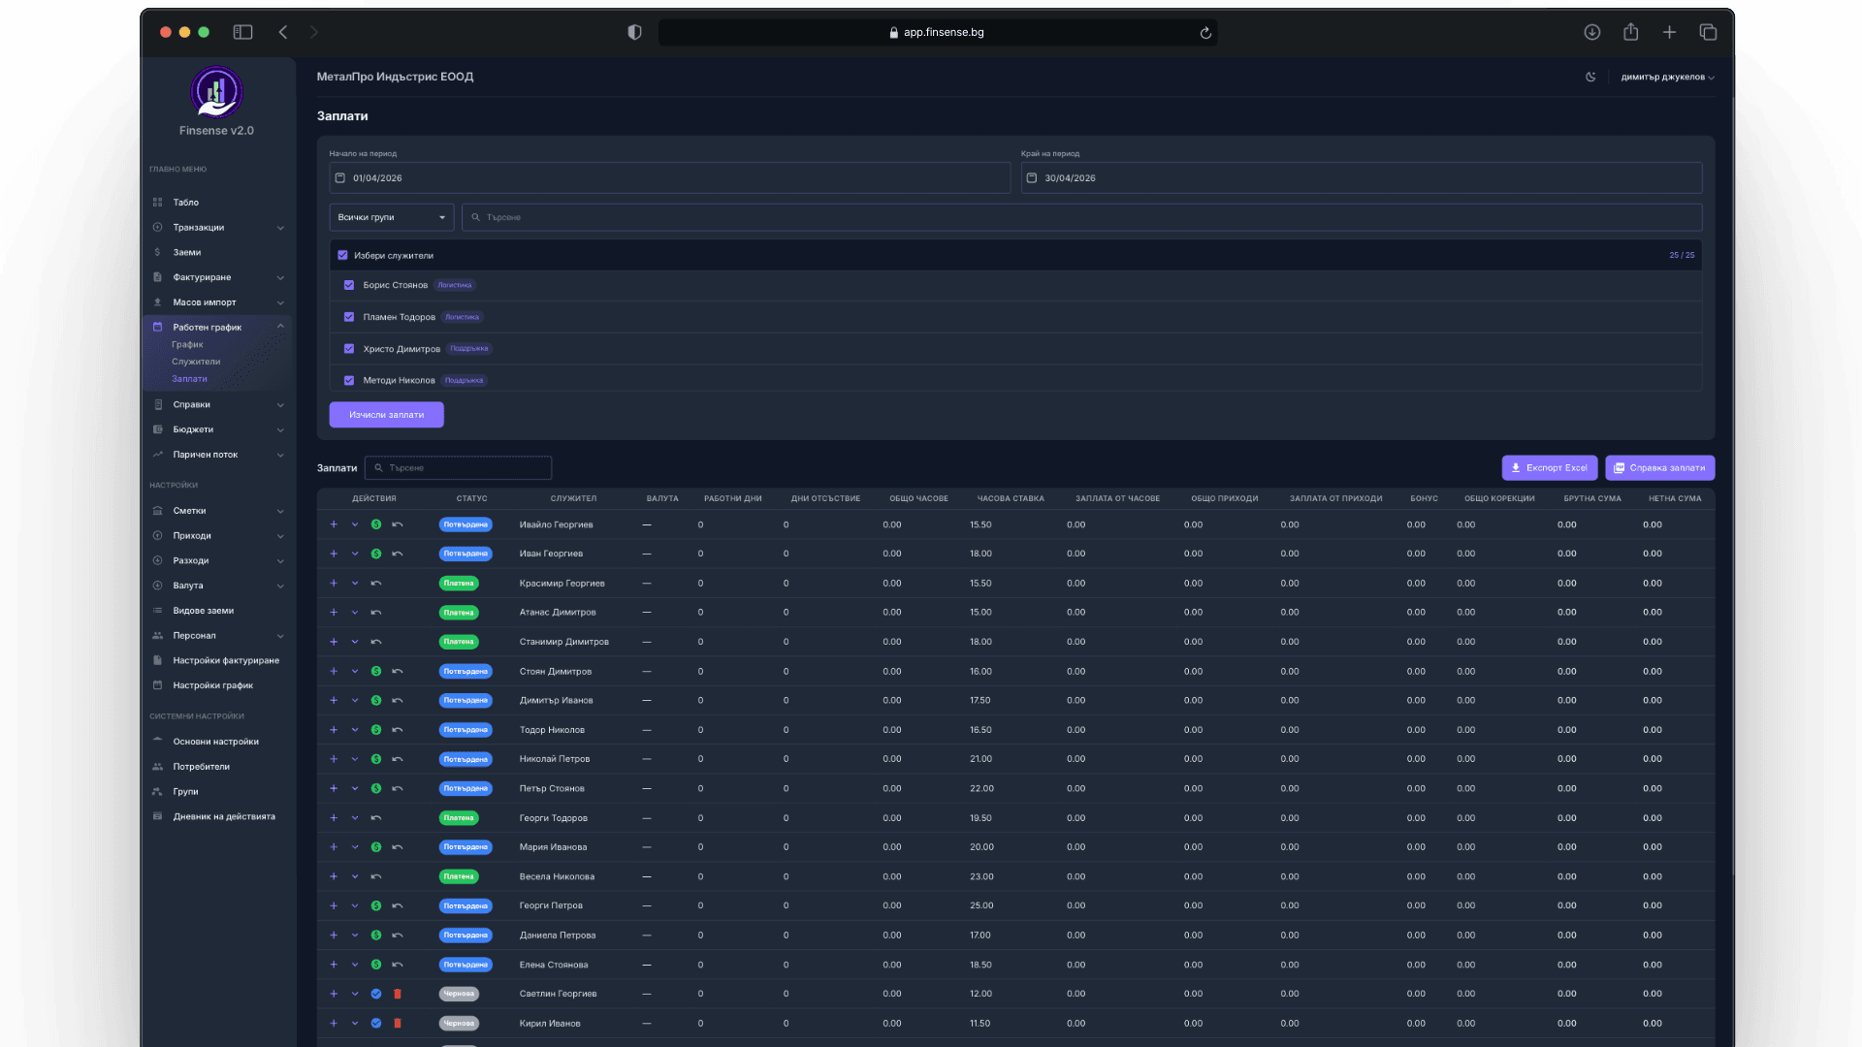Open Служители submenu item
The image size is (1862, 1047).
[196, 362]
